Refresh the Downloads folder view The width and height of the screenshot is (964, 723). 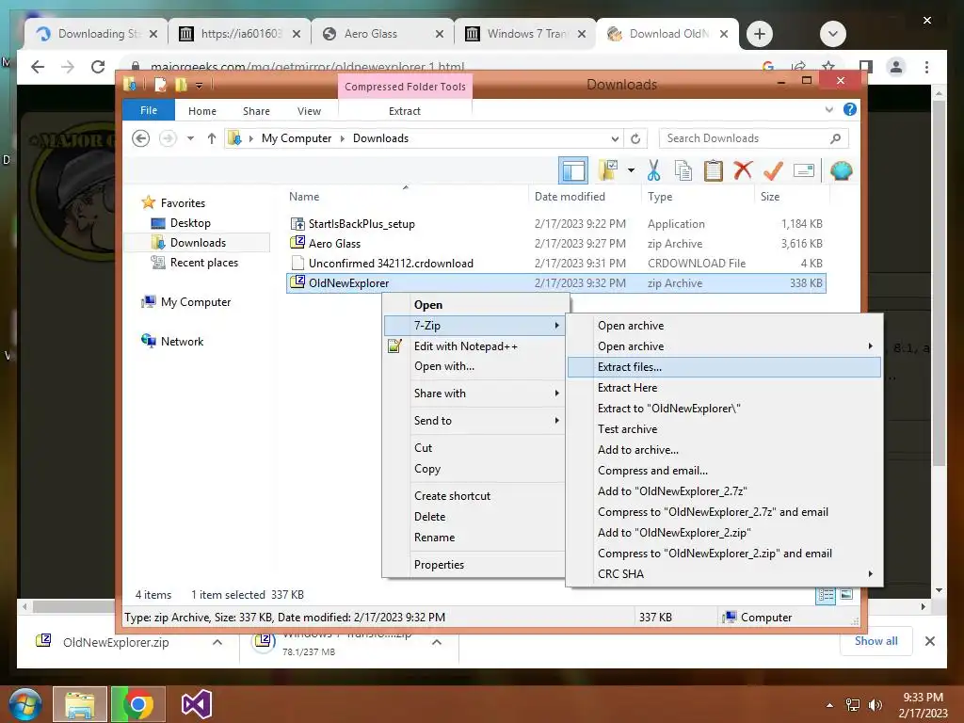pyautogui.click(x=635, y=139)
